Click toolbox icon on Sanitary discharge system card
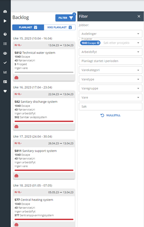This screenshot has width=144, height=227. pos(17,126)
